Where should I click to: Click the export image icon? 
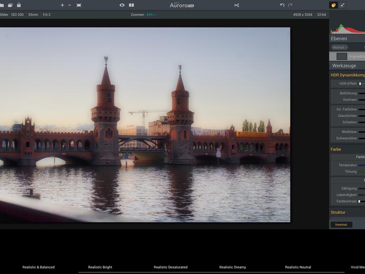click(x=18, y=5)
